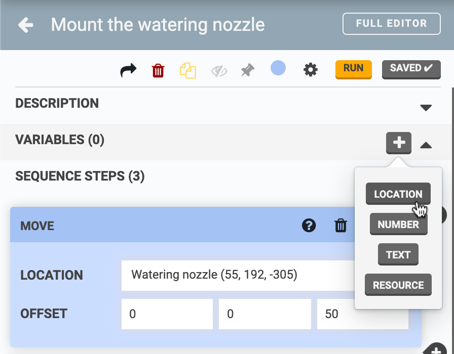Add a LOCATION variable
The width and height of the screenshot is (454, 354).
click(x=398, y=194)
